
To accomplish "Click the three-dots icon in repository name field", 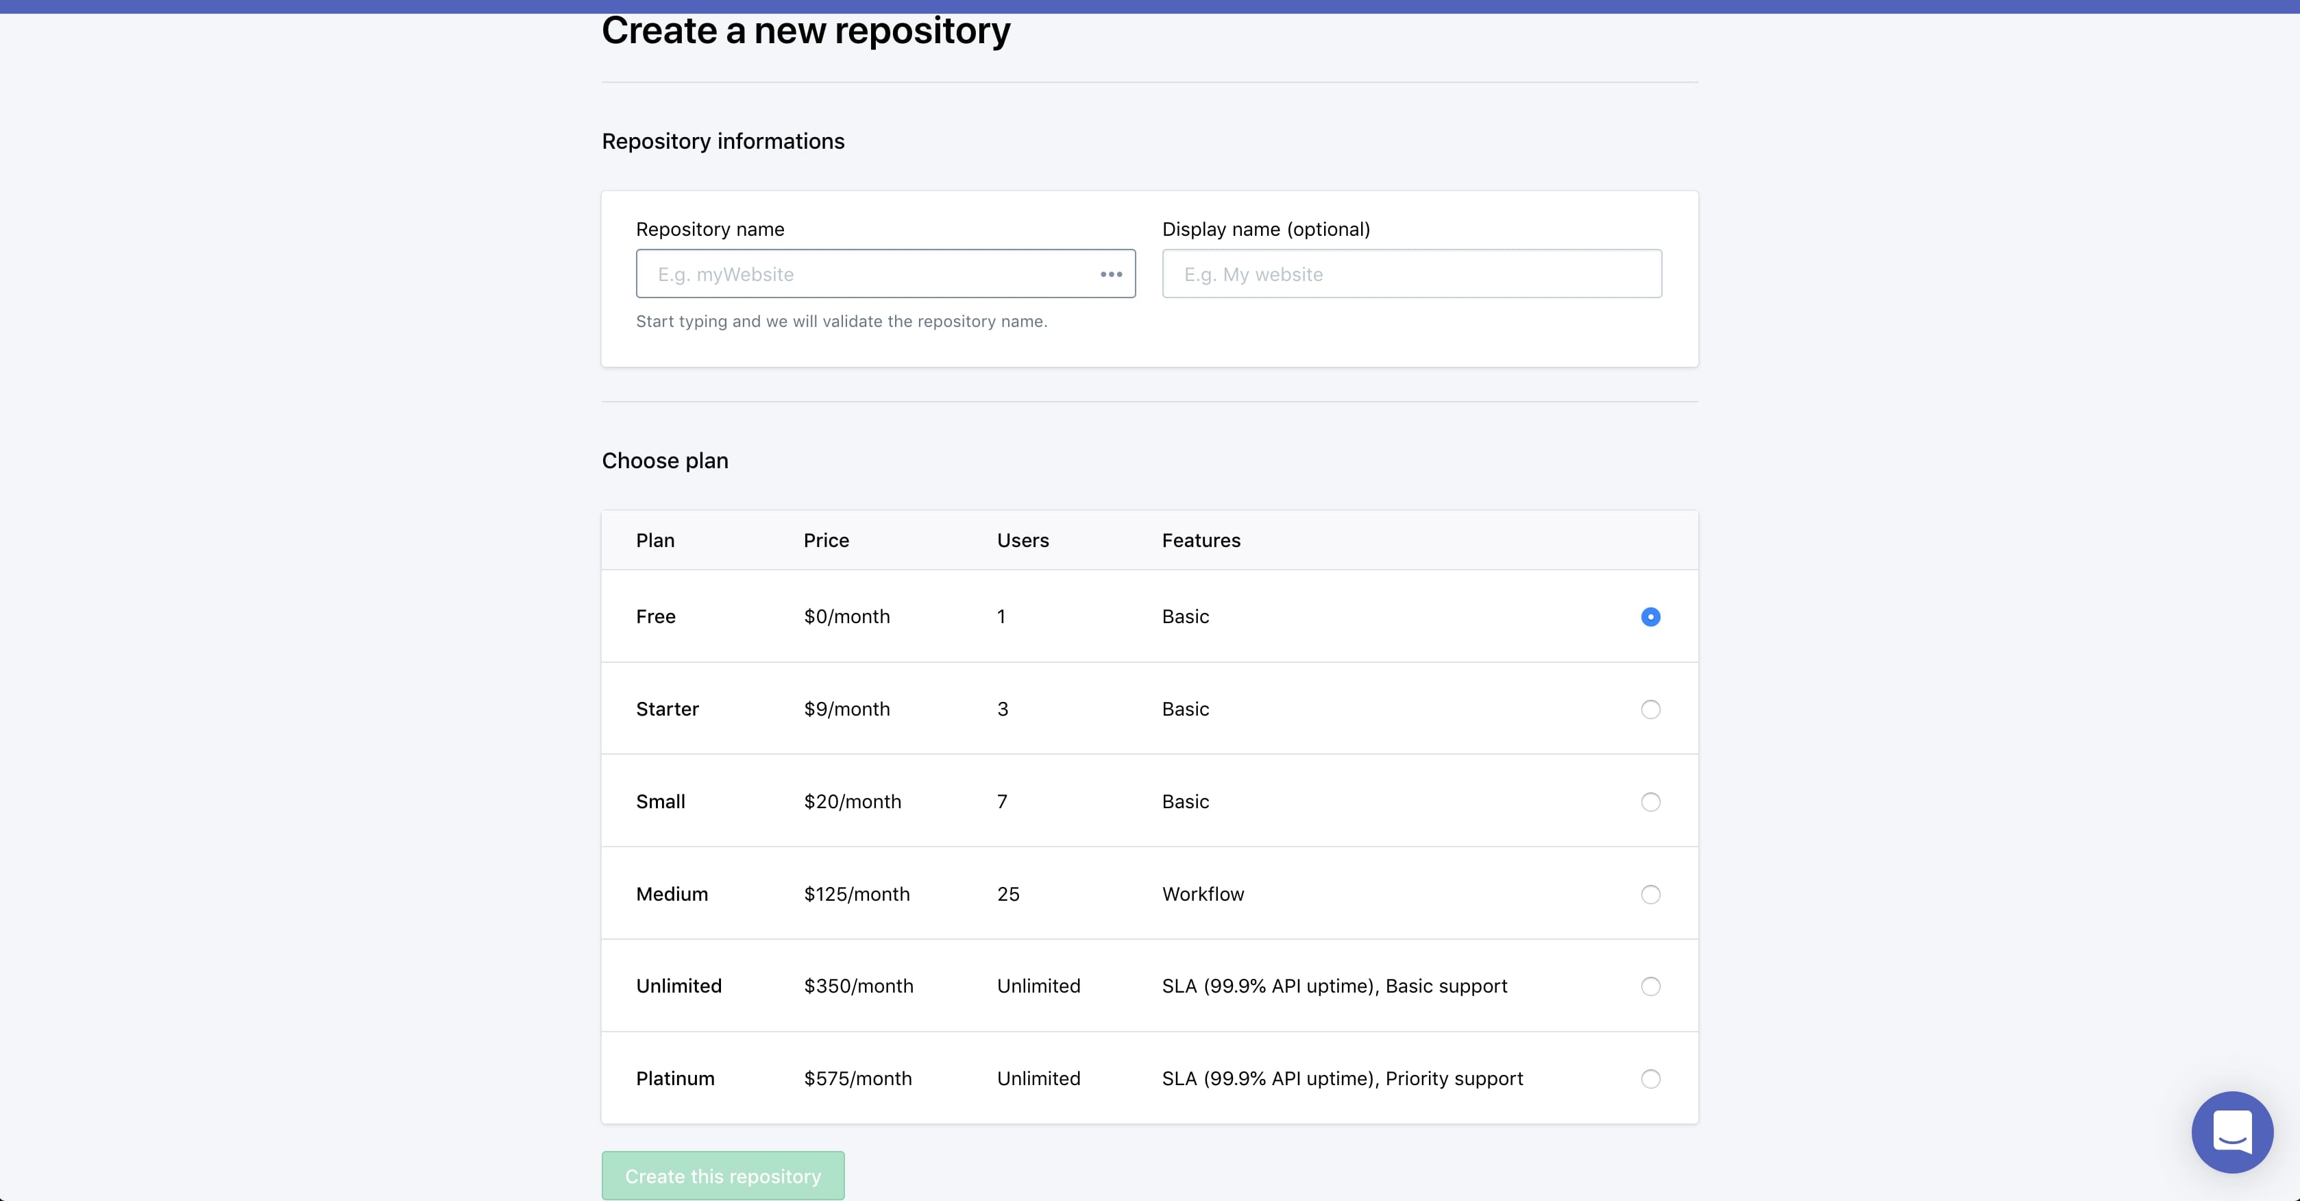I will (1111, 274).
